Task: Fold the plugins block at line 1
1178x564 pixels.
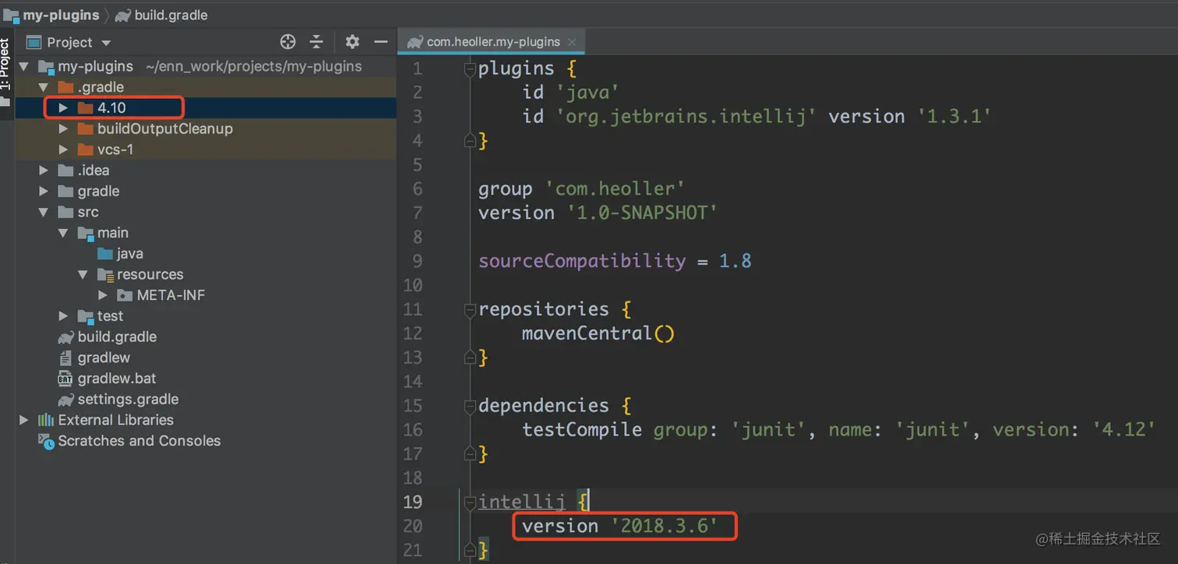Action: [470, 69]
